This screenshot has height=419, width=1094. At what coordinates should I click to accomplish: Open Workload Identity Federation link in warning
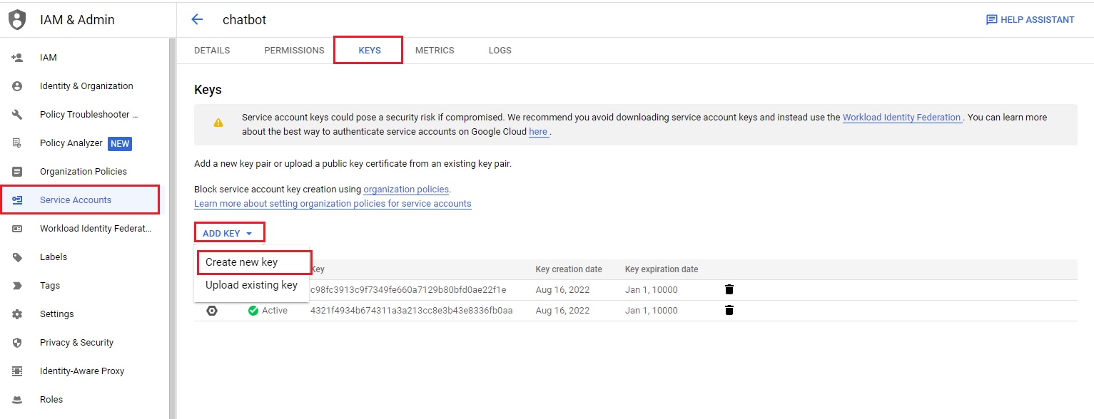(x=901, y=118)
